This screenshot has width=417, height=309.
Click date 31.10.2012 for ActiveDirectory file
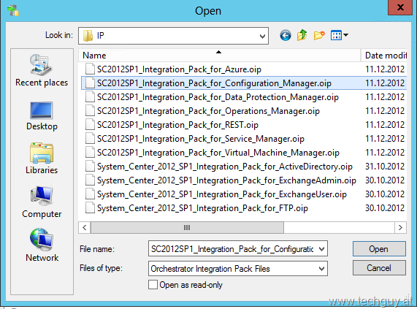pos(385,167)
